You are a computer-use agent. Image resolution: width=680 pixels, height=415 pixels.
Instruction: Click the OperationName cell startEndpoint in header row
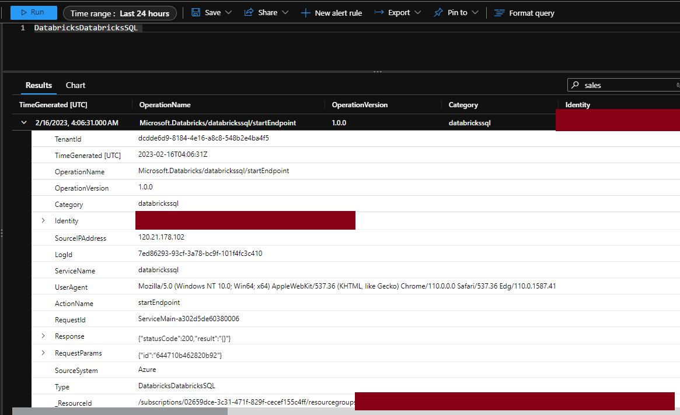218,122
